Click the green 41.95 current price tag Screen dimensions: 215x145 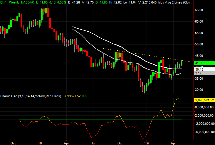[204, 63]
